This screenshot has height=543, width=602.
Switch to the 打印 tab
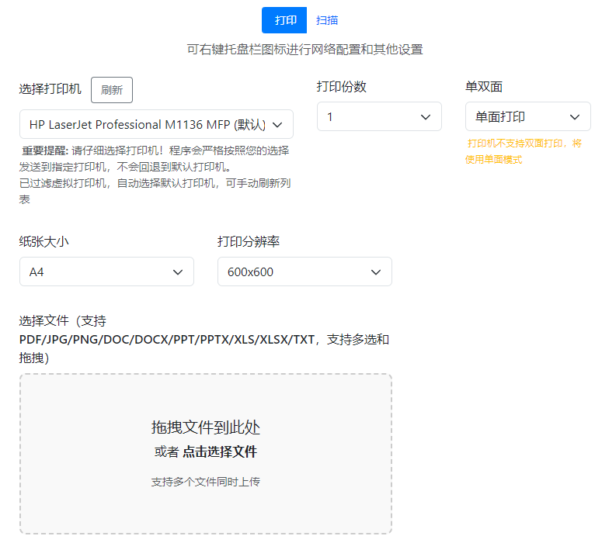[x=284, y=20]
